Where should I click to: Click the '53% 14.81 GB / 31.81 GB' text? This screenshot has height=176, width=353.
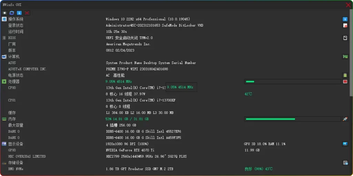coord(127,119)
